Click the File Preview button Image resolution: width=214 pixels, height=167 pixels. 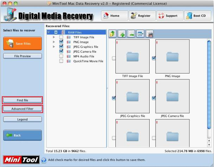[23, 56]
